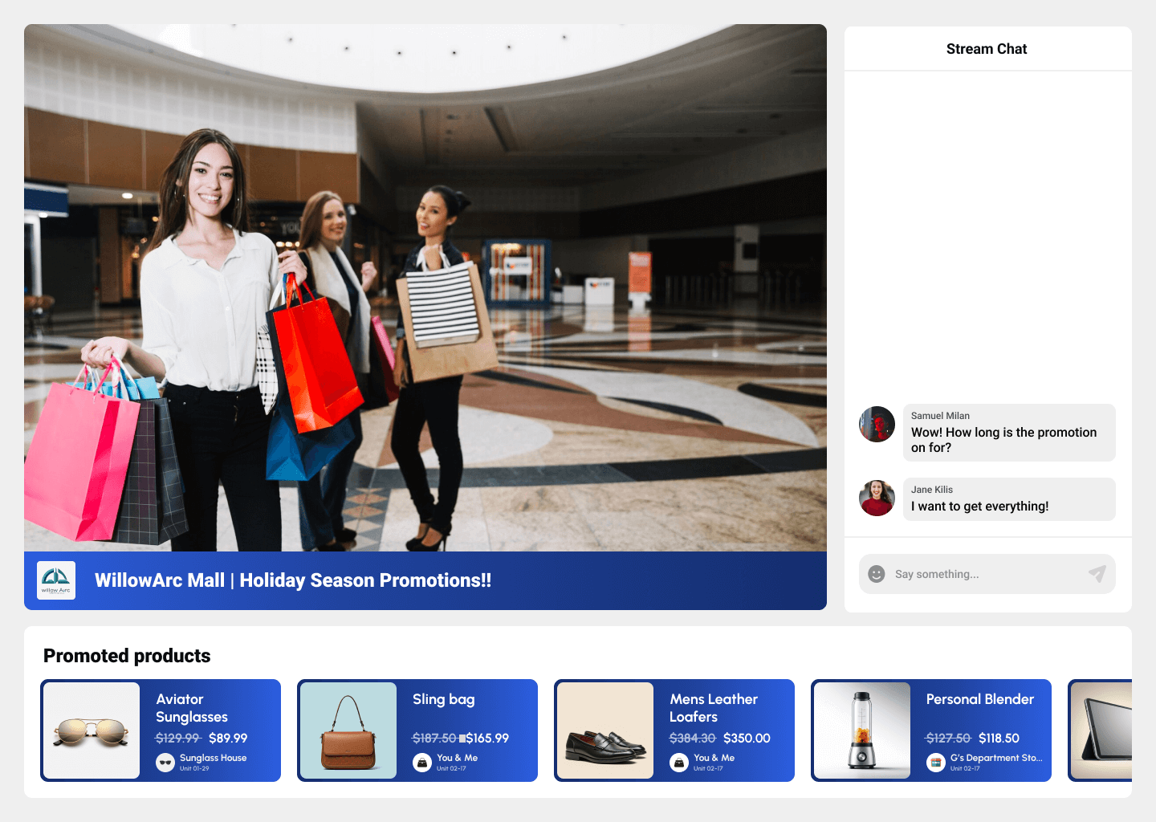Click the WillowArc Mall logo icon
Image resolution: width=1156 pixels, height=822 pixels.
pyautogui.click(x=56, y=580)
